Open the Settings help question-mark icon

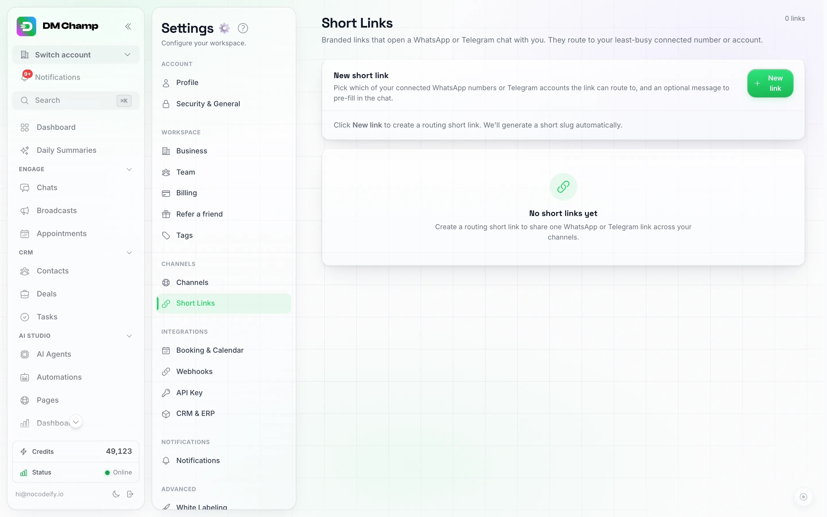(243, 28)
